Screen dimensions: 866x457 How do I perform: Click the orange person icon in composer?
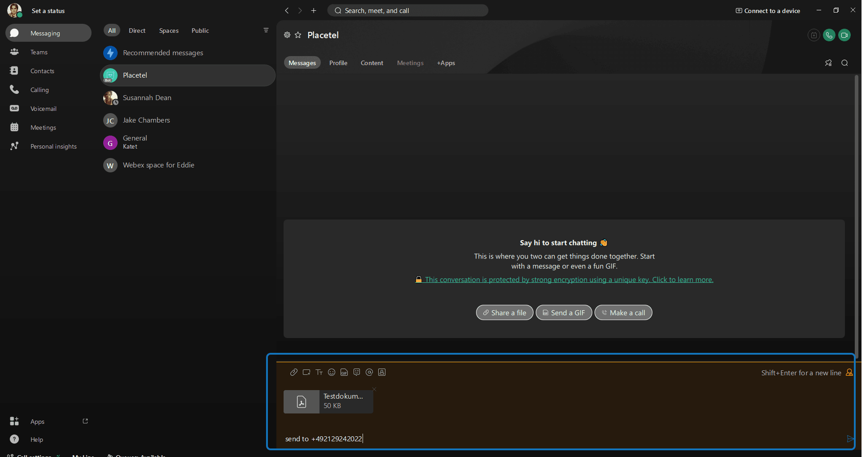click(849, 373)
